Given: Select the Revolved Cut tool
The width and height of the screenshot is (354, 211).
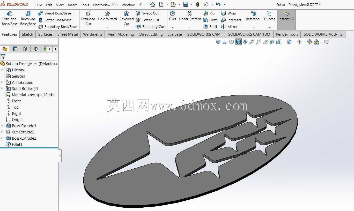Looking at the screenshot, I should point(127,19).
